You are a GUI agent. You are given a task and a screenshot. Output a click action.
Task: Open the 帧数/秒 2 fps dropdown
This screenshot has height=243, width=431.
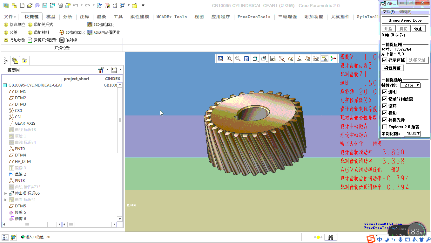click(410, 85)
